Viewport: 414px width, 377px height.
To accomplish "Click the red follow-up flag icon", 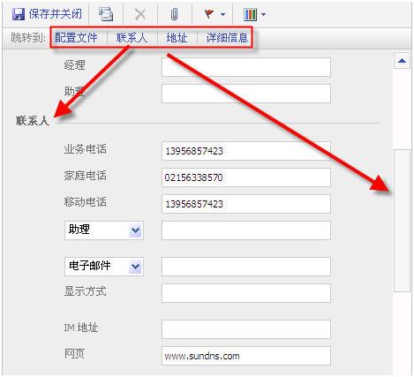I will [209, 14].
